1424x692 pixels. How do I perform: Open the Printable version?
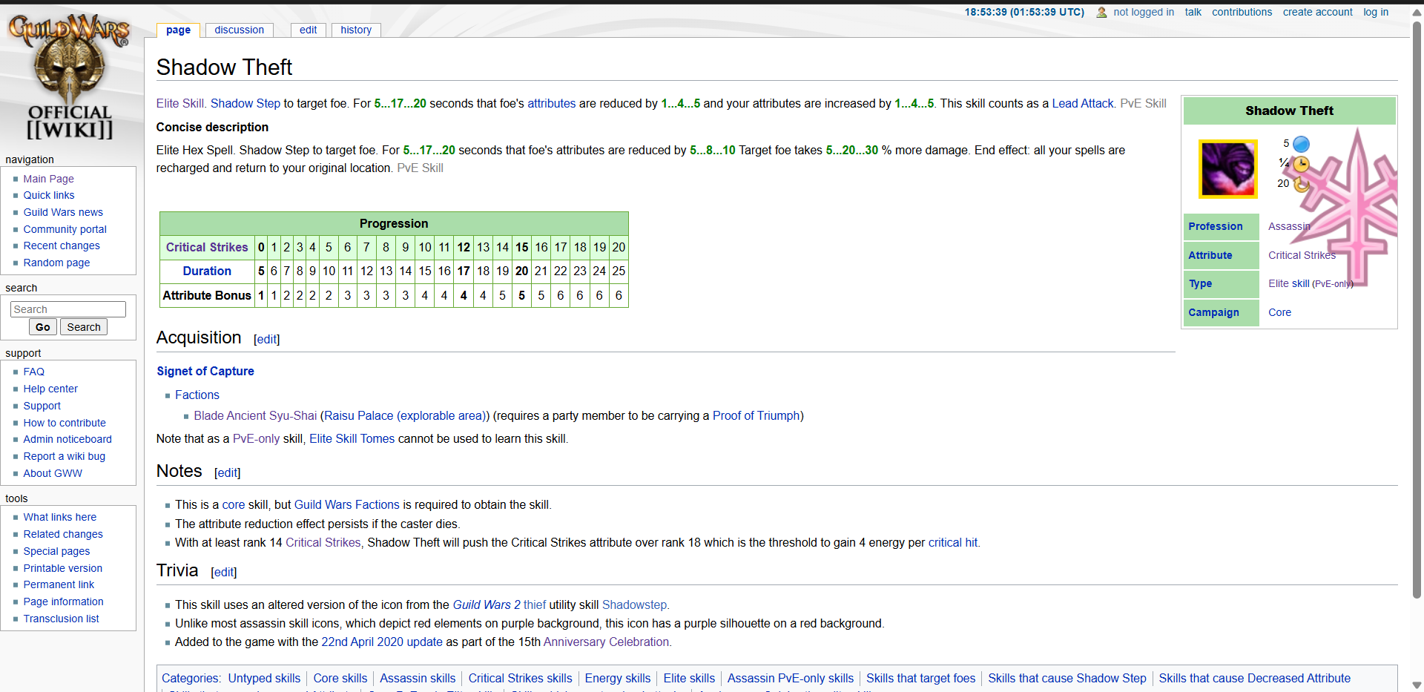63,568
